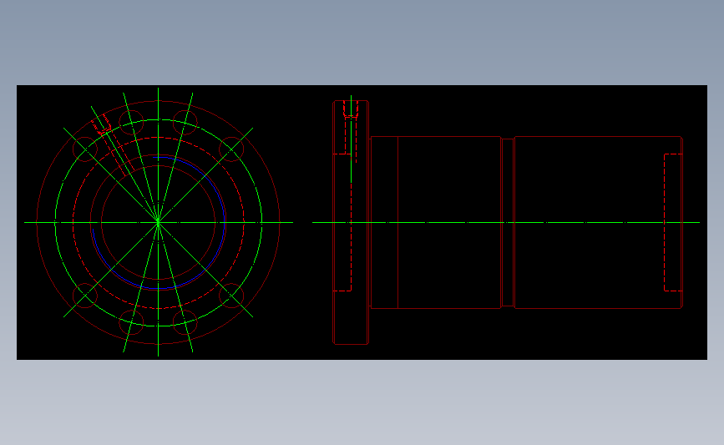
Task: Click the topmost bolt hole right of vertical axis
Action: pyautogui.click(x=185, y=123)
